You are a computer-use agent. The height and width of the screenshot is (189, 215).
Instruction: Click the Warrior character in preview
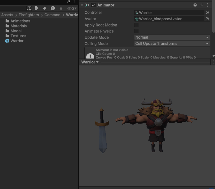(x=156, y=125)
